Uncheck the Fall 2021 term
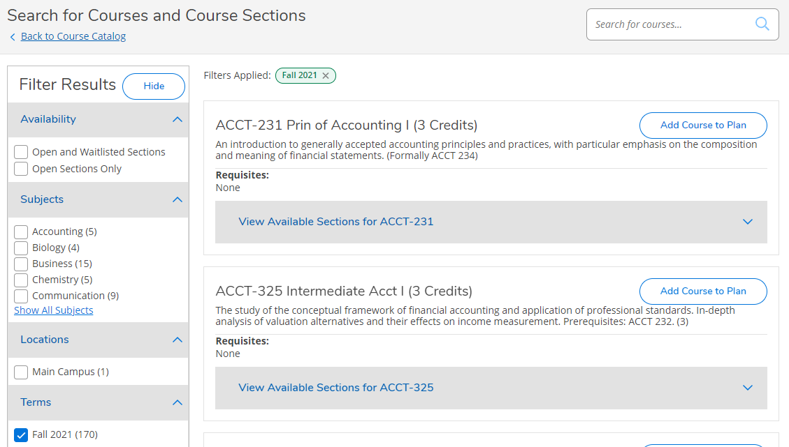Image resolution: width=789 pixels, height=447 pixels. coord(22,435)
